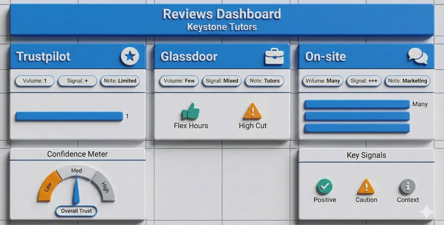Click the High Cut warning triangle
444x225 pixels.
(253, 111)
